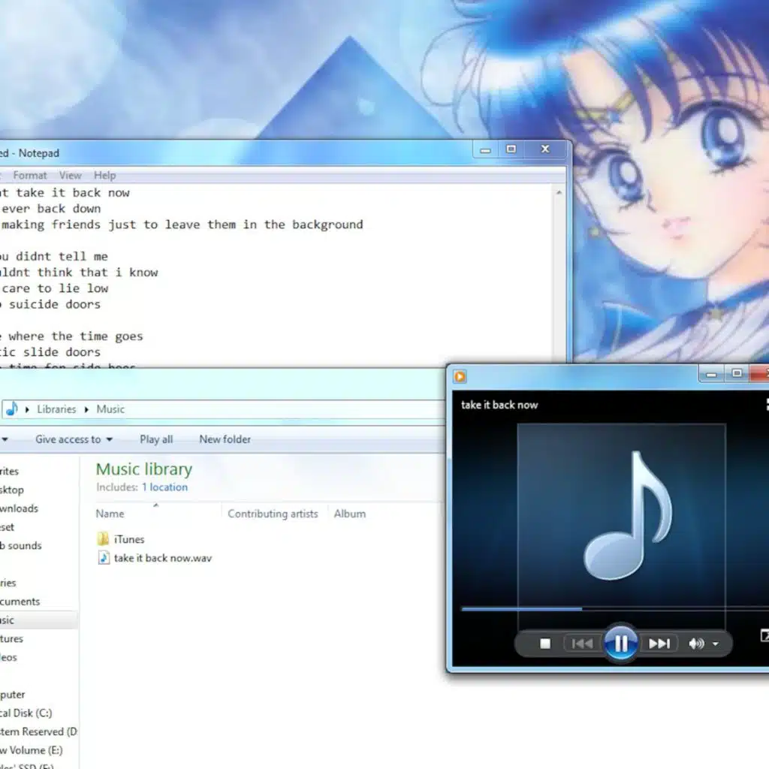The width and height of the screenshot is (769, 769).
Task: Go to previous track in player
Action: click(582, 644)
